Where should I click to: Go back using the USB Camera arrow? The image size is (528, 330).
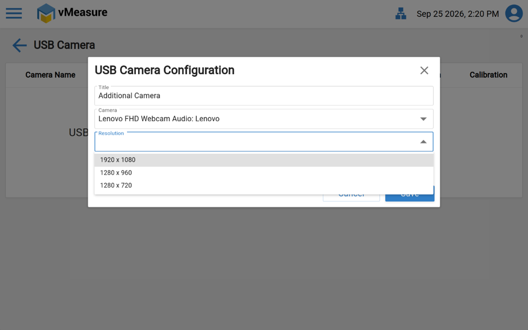click(20, 45)
